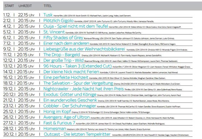Click the start date 28.12.

pos(8,128)
